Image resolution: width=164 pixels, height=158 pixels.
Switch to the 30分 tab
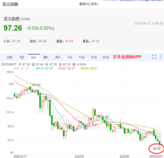[x=94, y=57]
